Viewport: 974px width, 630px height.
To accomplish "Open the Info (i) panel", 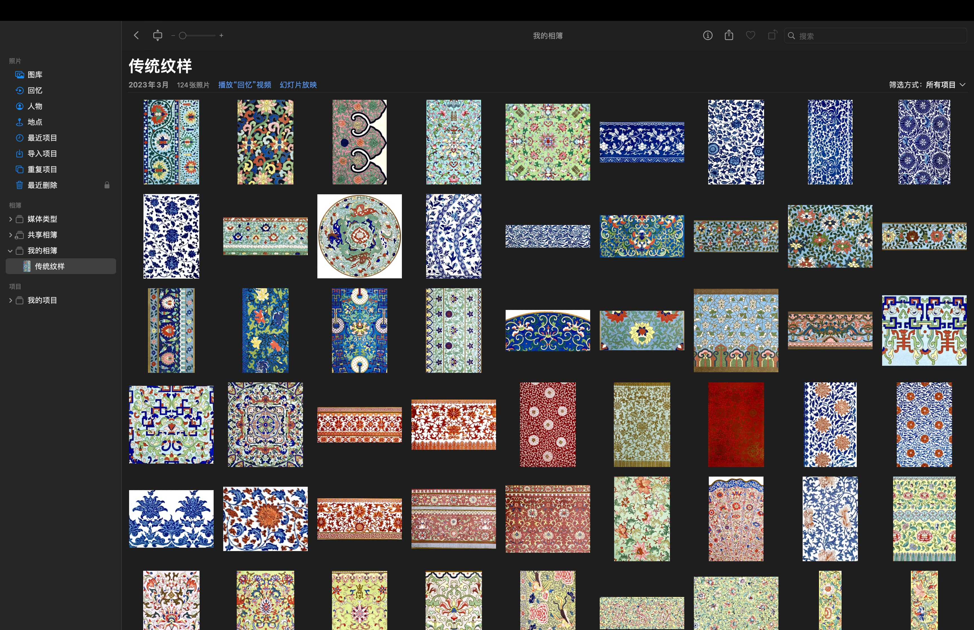I will tap(707, 36).
